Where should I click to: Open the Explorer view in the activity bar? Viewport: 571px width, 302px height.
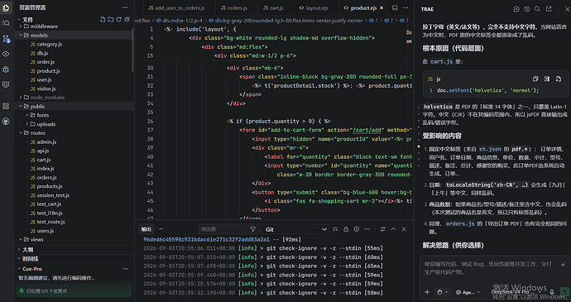click(6, 8)
